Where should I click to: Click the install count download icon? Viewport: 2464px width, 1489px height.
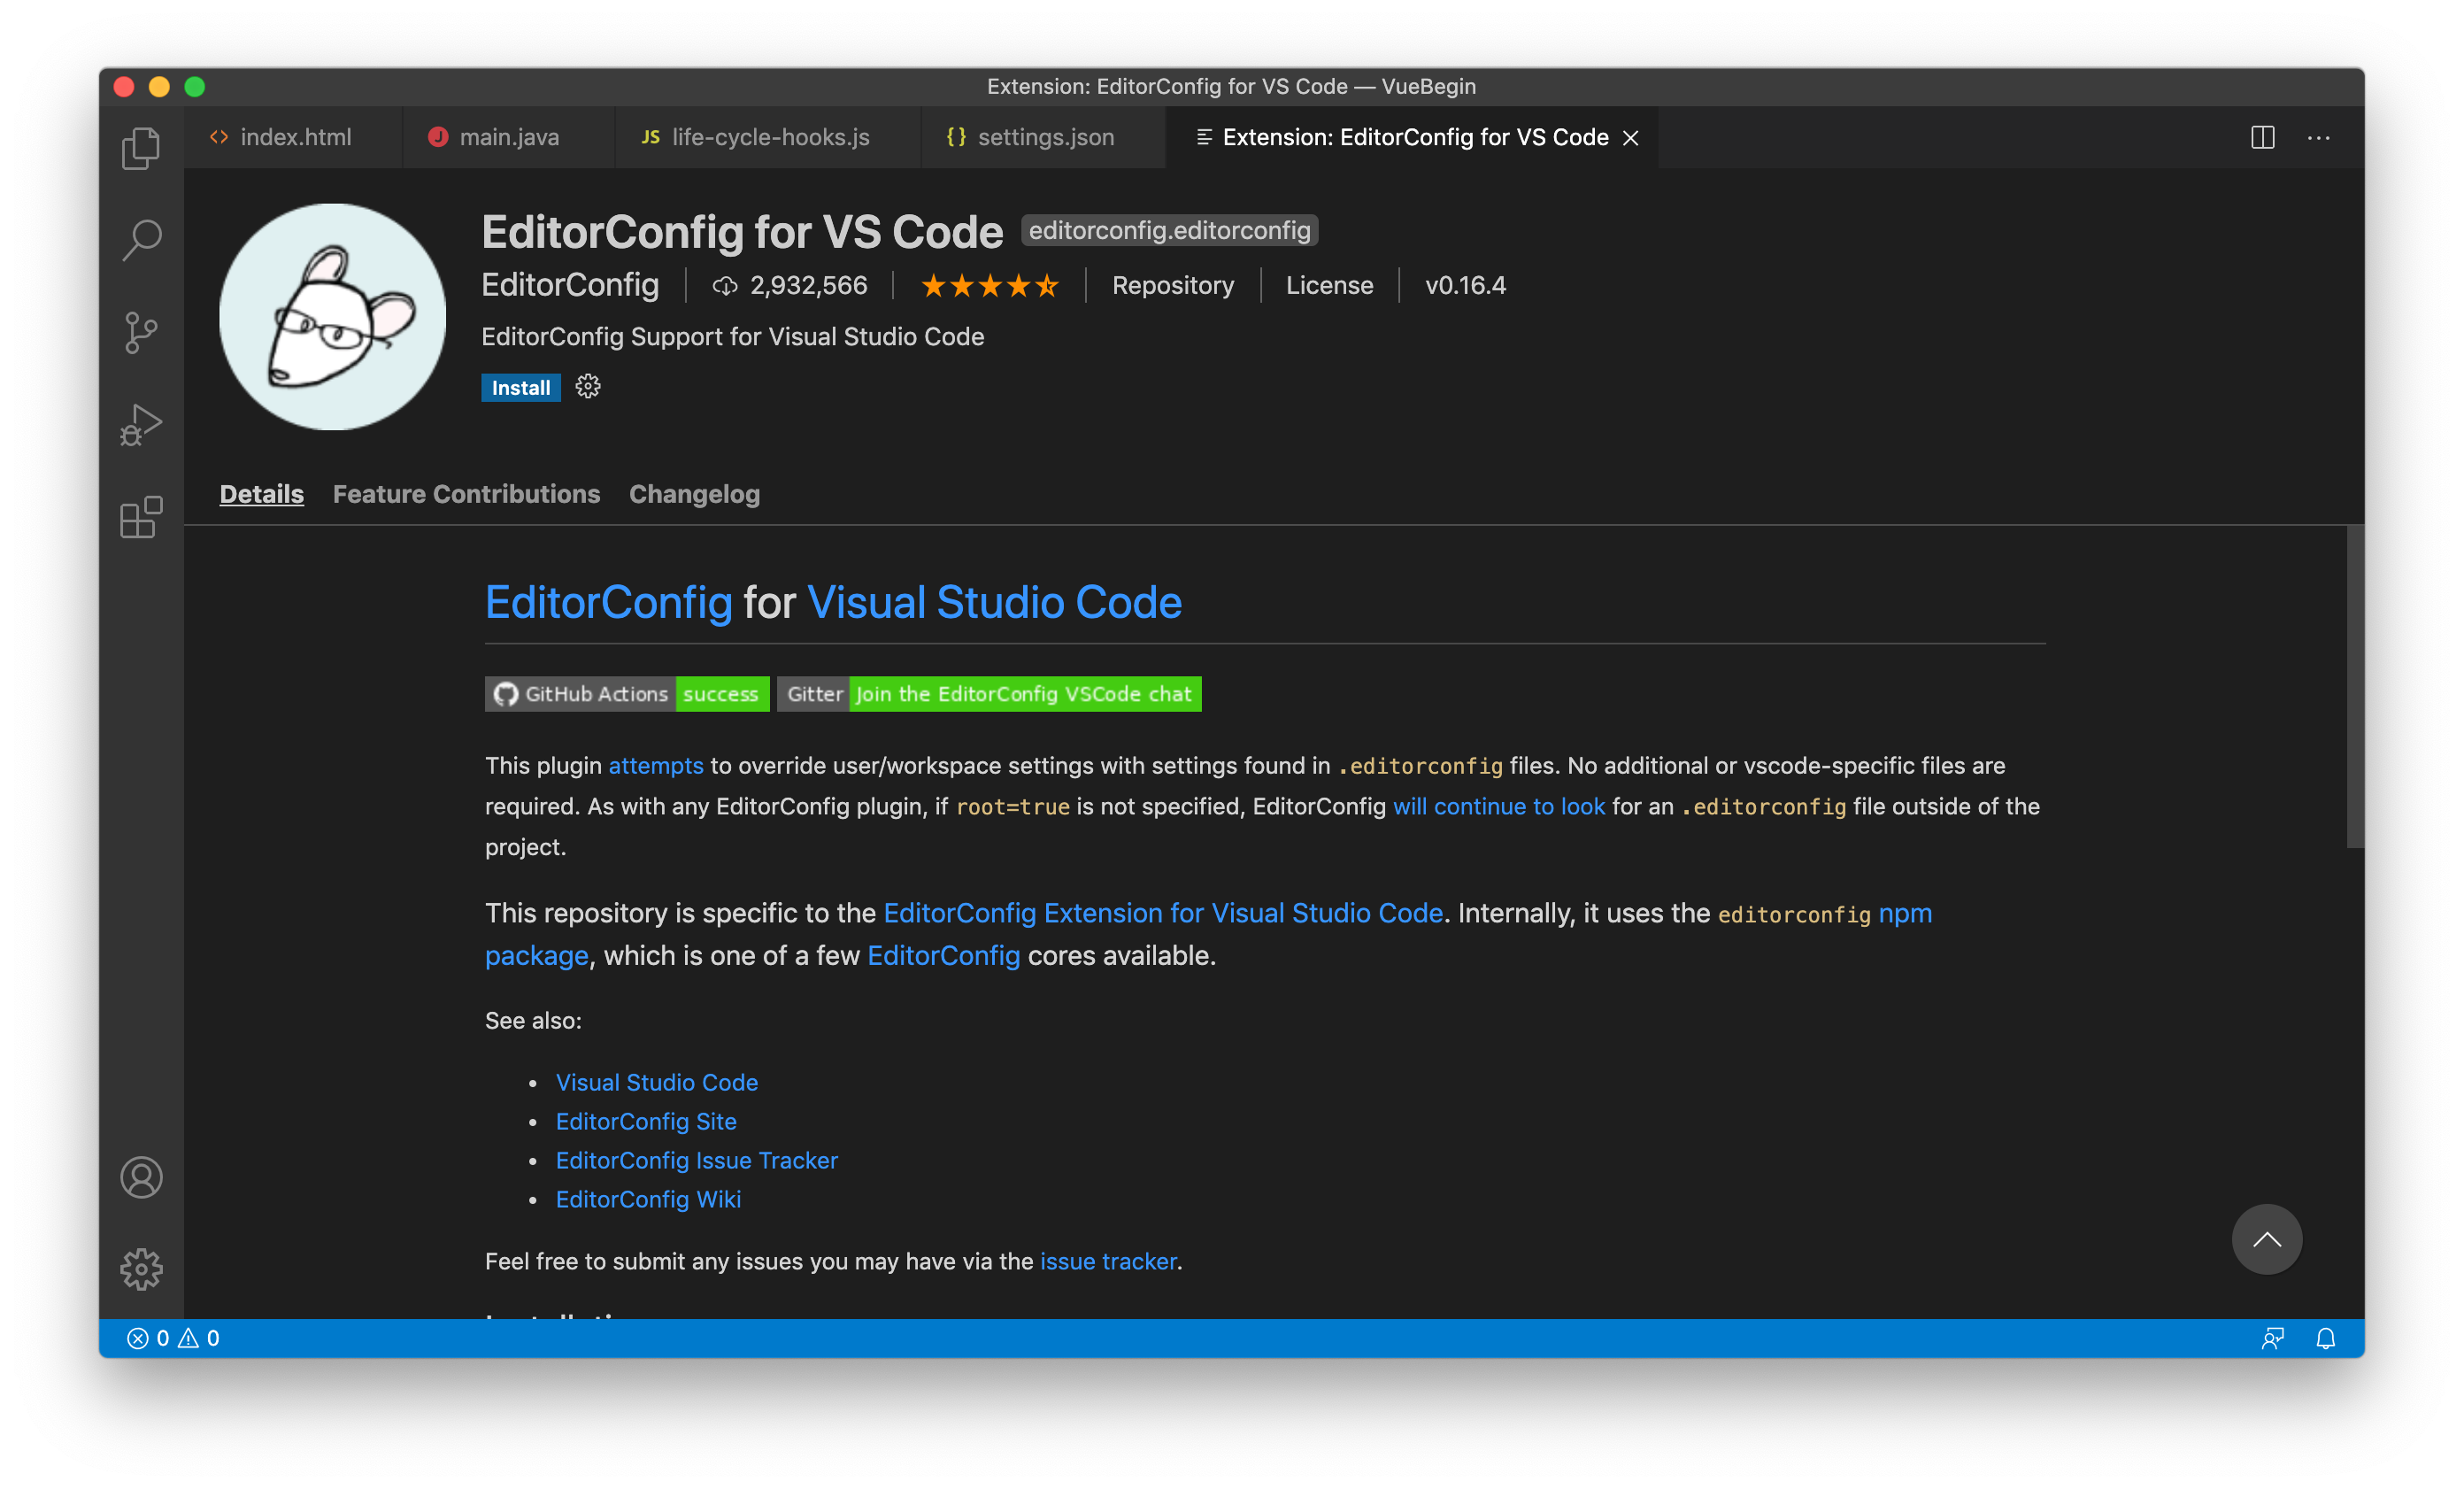click(724, 286)
